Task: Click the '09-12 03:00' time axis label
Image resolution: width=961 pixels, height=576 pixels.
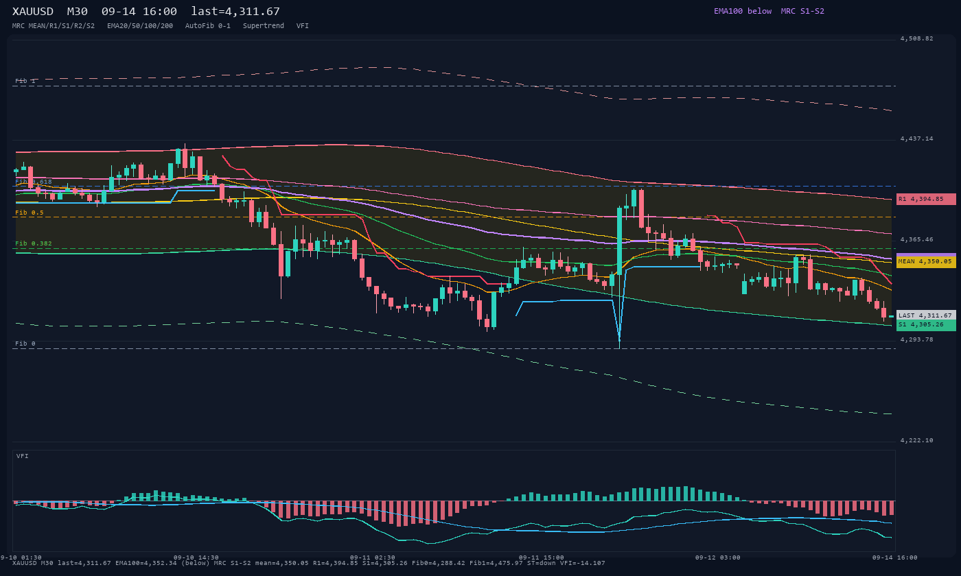Action: pos(718,557)
